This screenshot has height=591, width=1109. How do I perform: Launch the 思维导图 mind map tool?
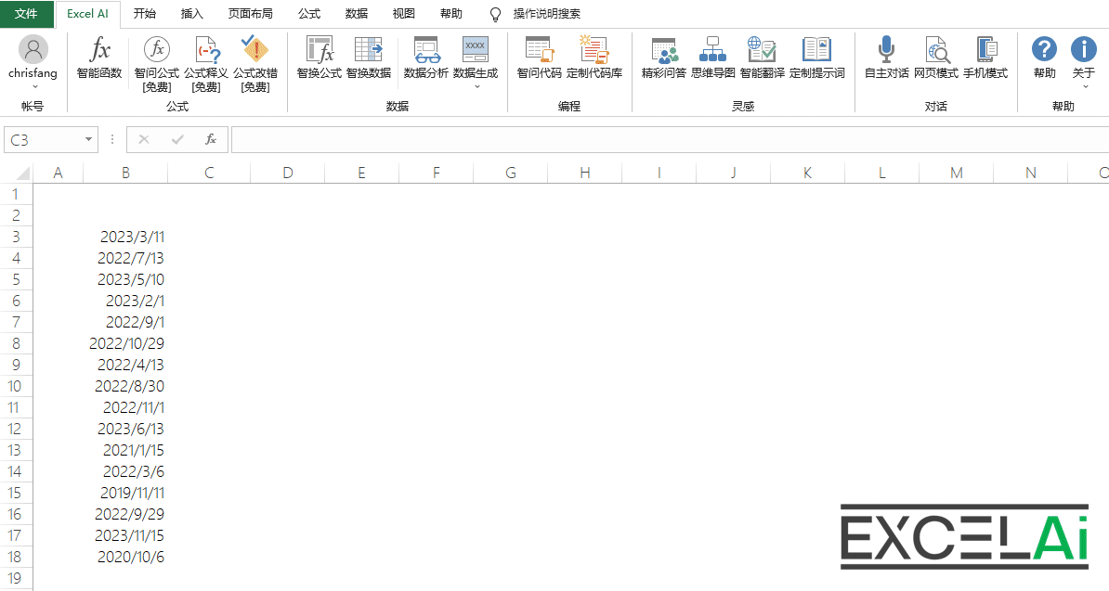(x=713, y=58)
